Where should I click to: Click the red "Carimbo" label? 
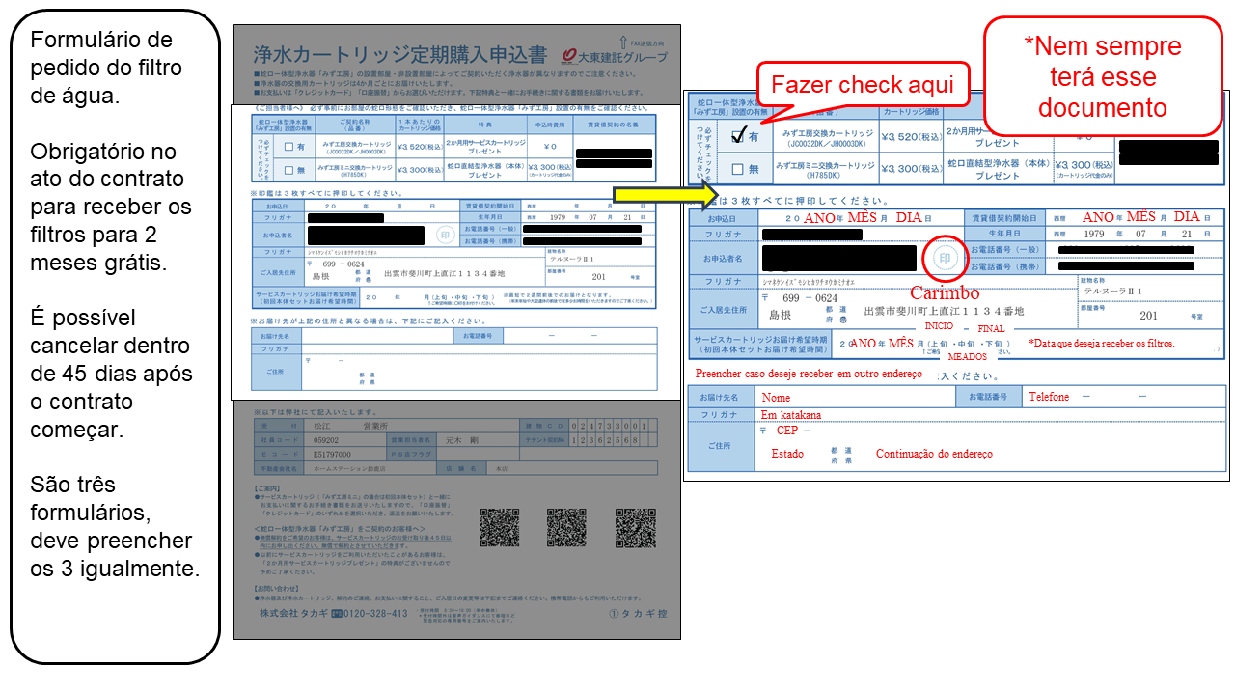pyautogui.click(x=945, y=292)
